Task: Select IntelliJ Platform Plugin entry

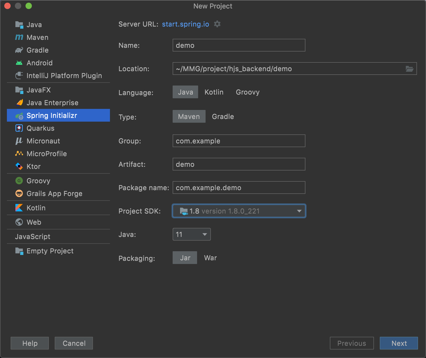Action: pyautogui.click(x=58, y=76)
